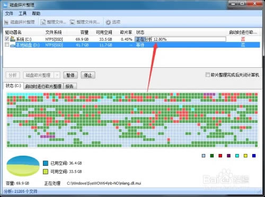Click the 磁盘碎片整理 toolbar icon
This screenshot has height=197, width=265.
(6, 22)
